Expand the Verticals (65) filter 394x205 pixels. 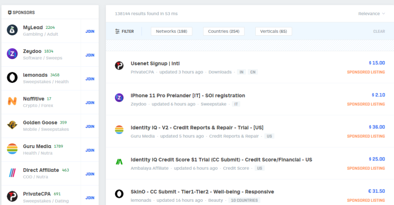[274, 31]
